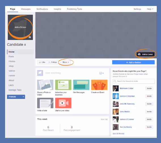Open Manage Tabs in sidebar

[15, 90]
